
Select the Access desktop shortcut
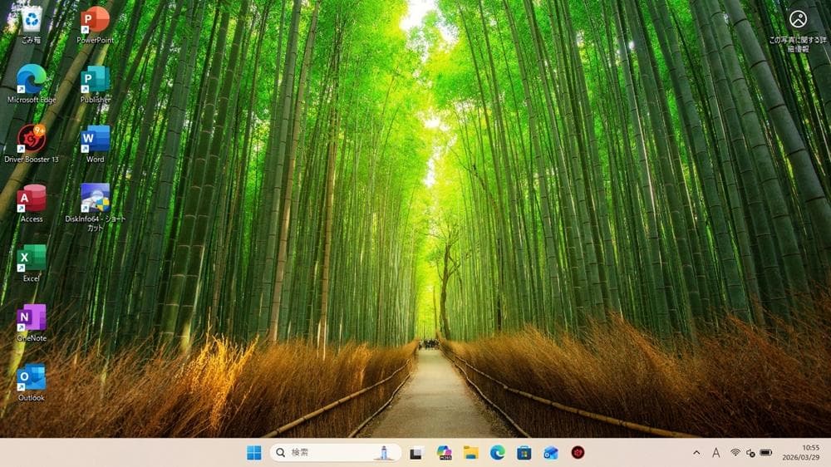click(32, 204)
